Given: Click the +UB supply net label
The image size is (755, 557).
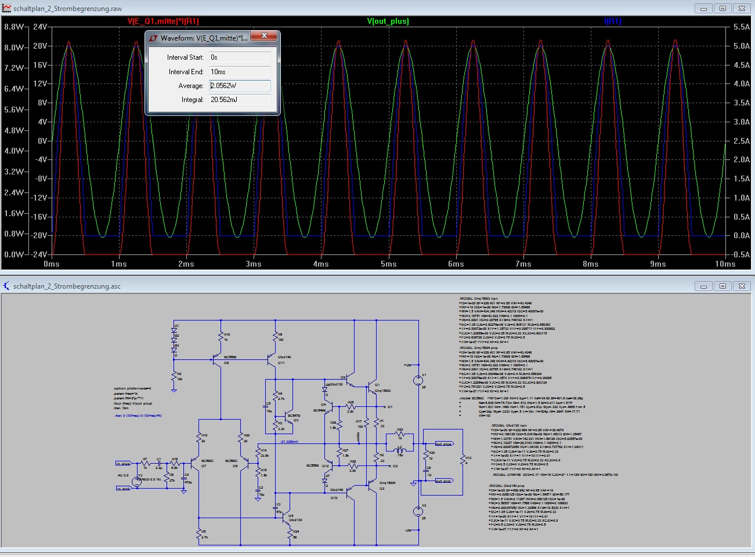Looking at the screenshot, I should pyautogui.click(x=407, y=365).
